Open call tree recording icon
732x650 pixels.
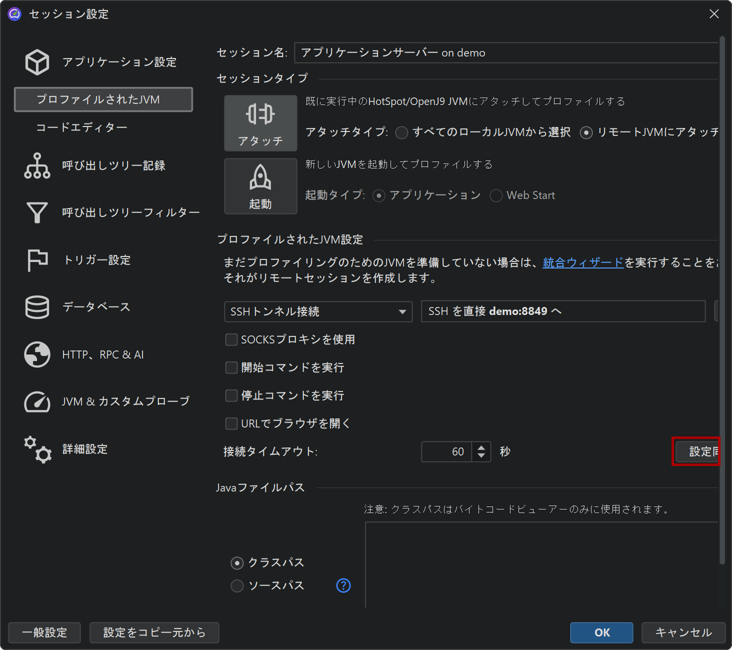tap(37, 165)
